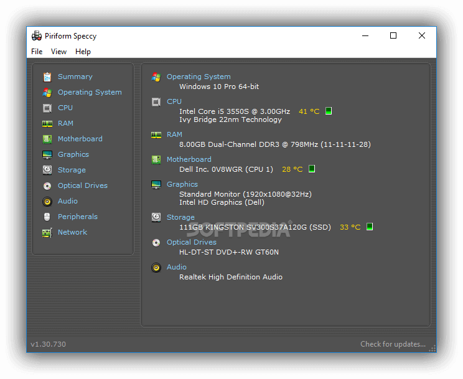The width and height of the screenshot is (463, 379).
Task: Click the Windows 10 Pro 64-bit text
Action: click(x=219, y=87)
